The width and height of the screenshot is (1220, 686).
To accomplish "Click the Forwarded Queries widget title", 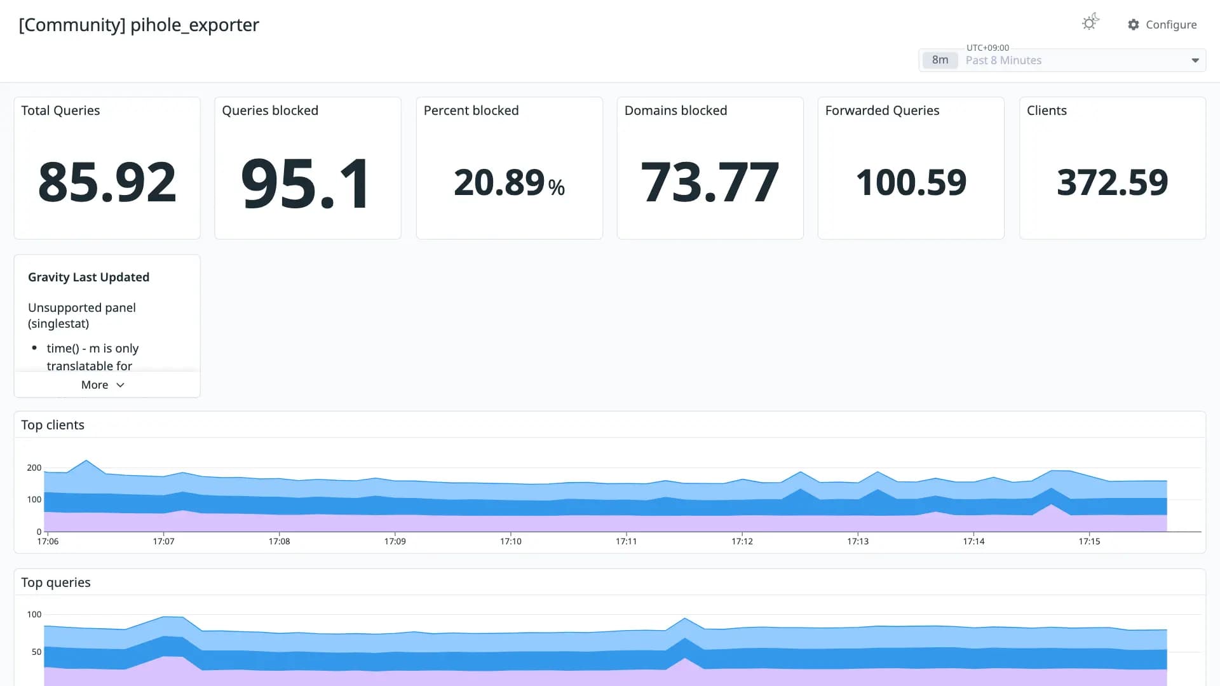I will tap(882, 111).
